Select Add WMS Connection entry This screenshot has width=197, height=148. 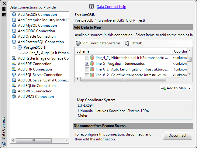tap(36, 97)
